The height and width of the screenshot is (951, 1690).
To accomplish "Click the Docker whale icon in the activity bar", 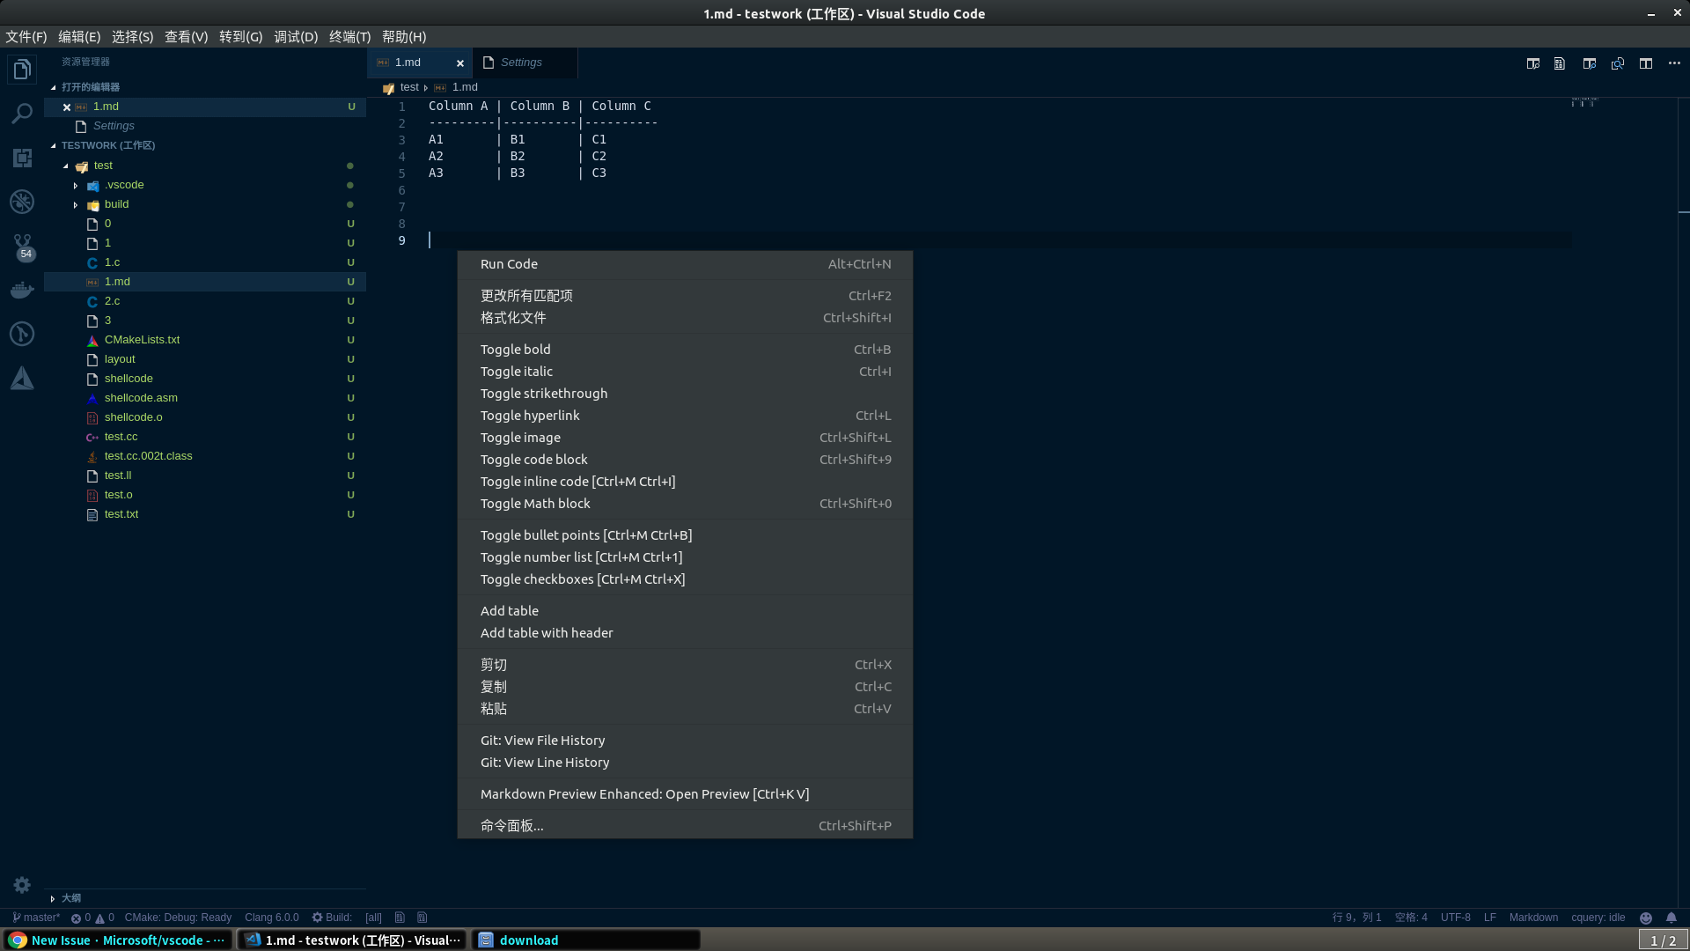I will click(21, 289).
